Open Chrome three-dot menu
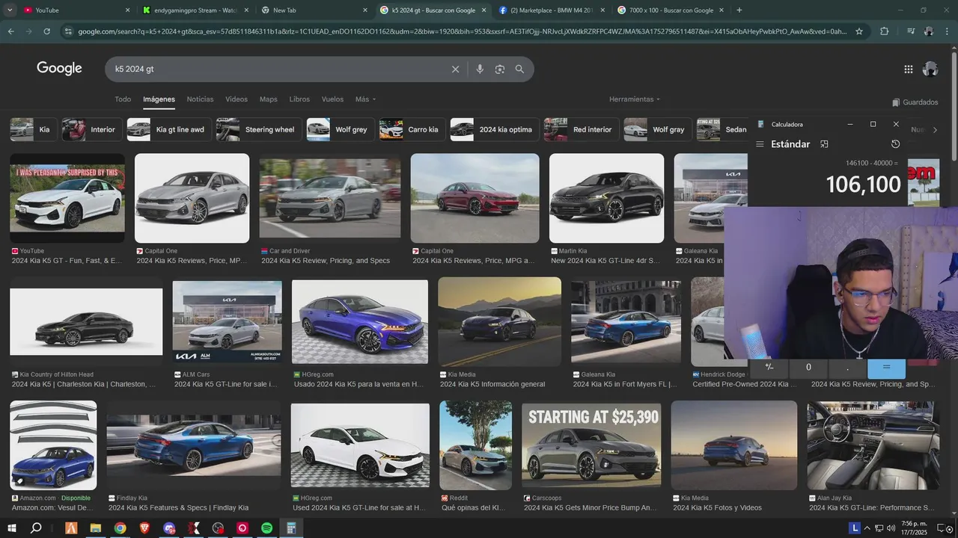Screen dimensions: 958x538 [948, 31]
